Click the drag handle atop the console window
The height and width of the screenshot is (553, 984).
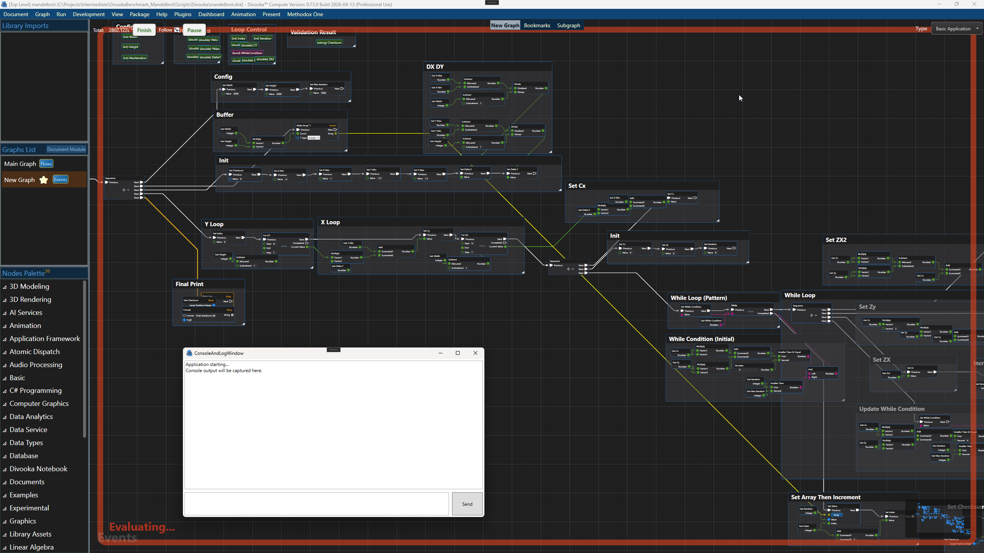point(334,349)
